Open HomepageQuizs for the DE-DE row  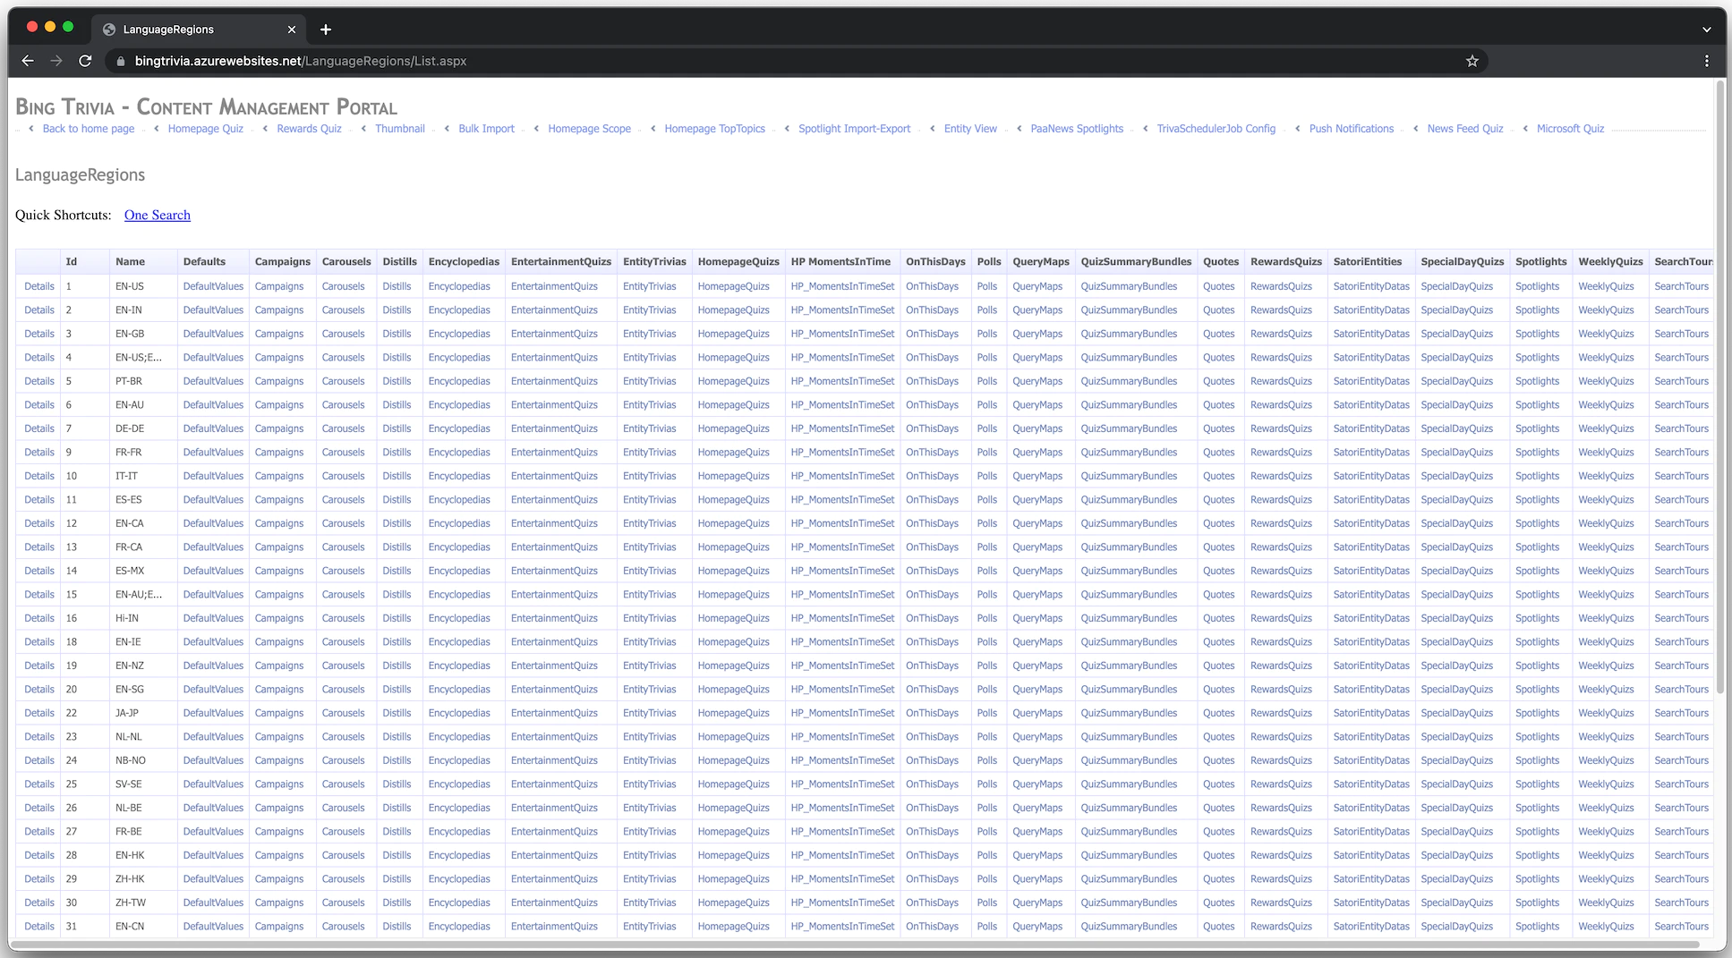[733, 428]
